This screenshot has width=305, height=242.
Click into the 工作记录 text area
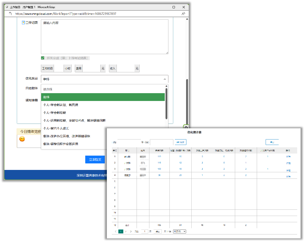click(x=105, y=37)
